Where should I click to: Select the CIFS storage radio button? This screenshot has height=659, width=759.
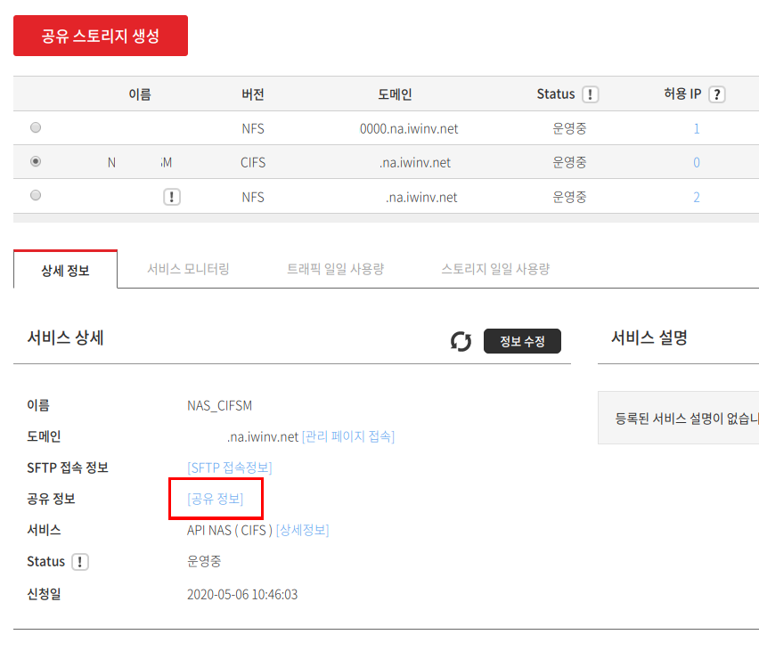[x=36, y=162]
